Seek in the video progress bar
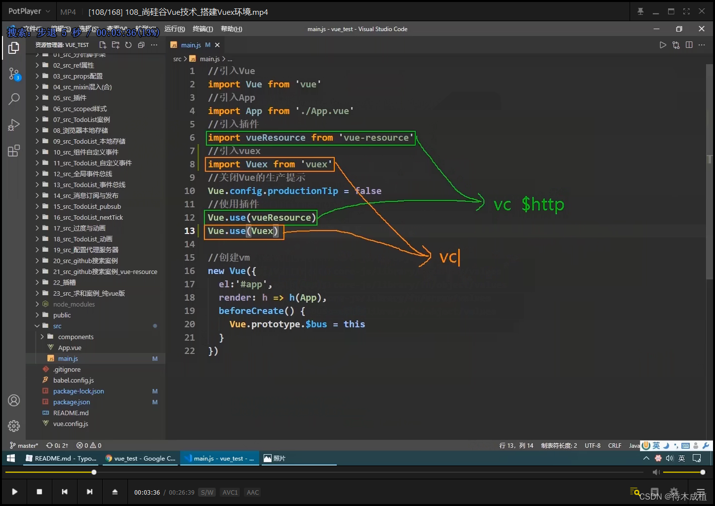Screen dimensions: 715x506 [x=324, y=472]
